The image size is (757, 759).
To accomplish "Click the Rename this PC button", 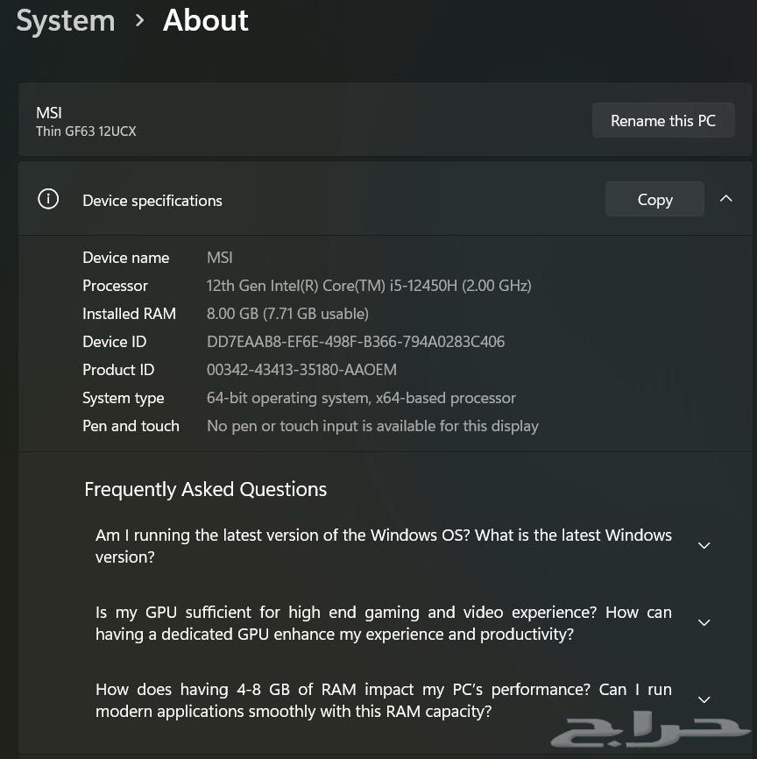I will click(x=663, y=120).
